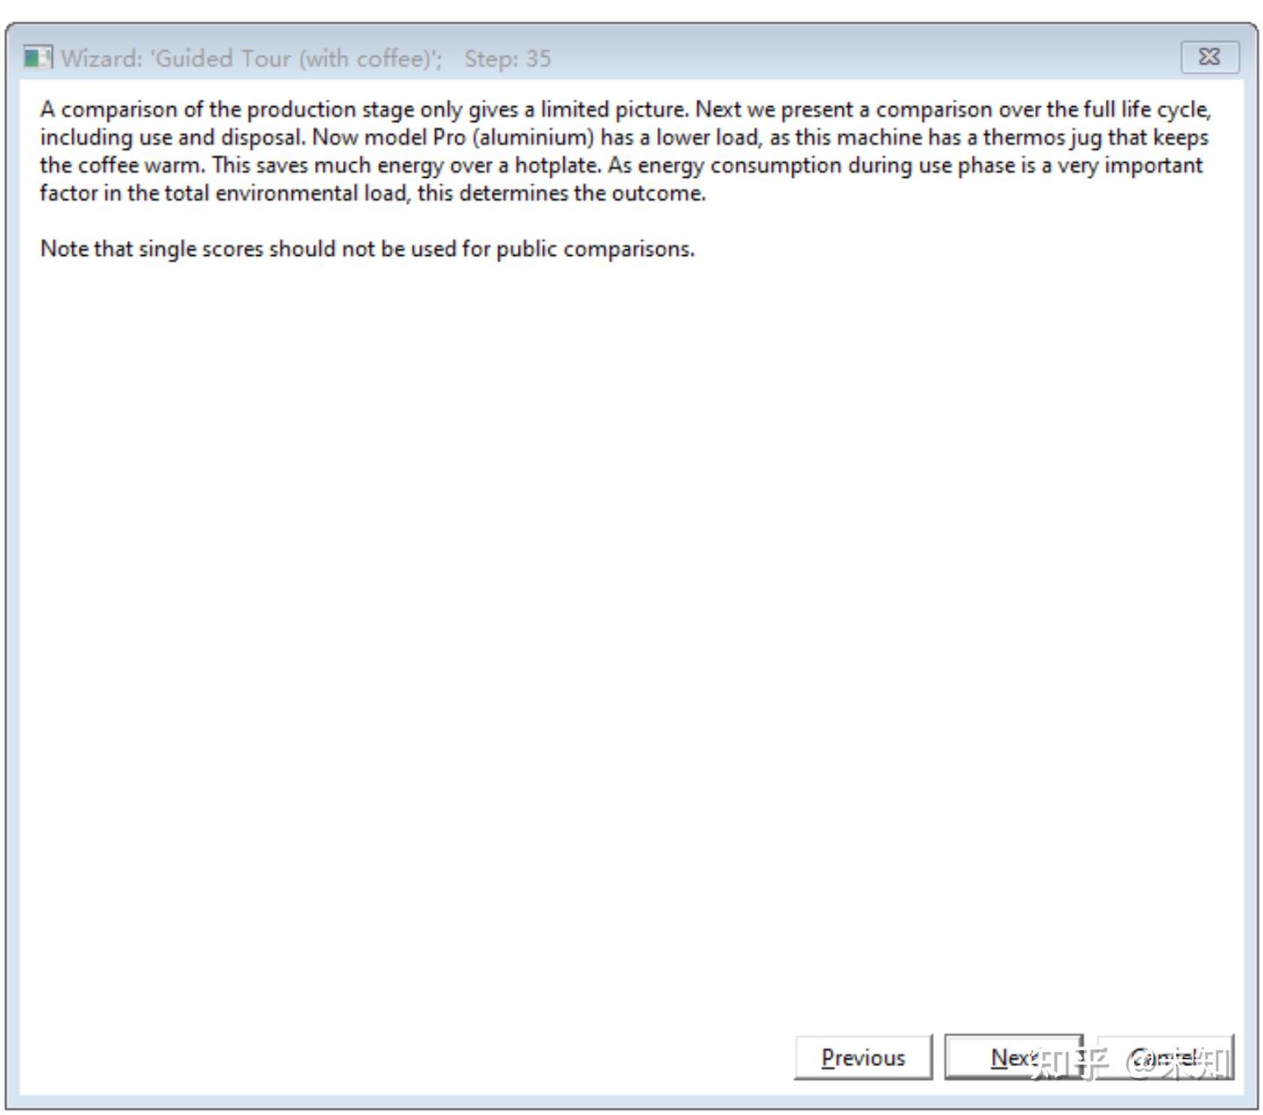Click the line starting 'factor in the total'

(373, 194)
